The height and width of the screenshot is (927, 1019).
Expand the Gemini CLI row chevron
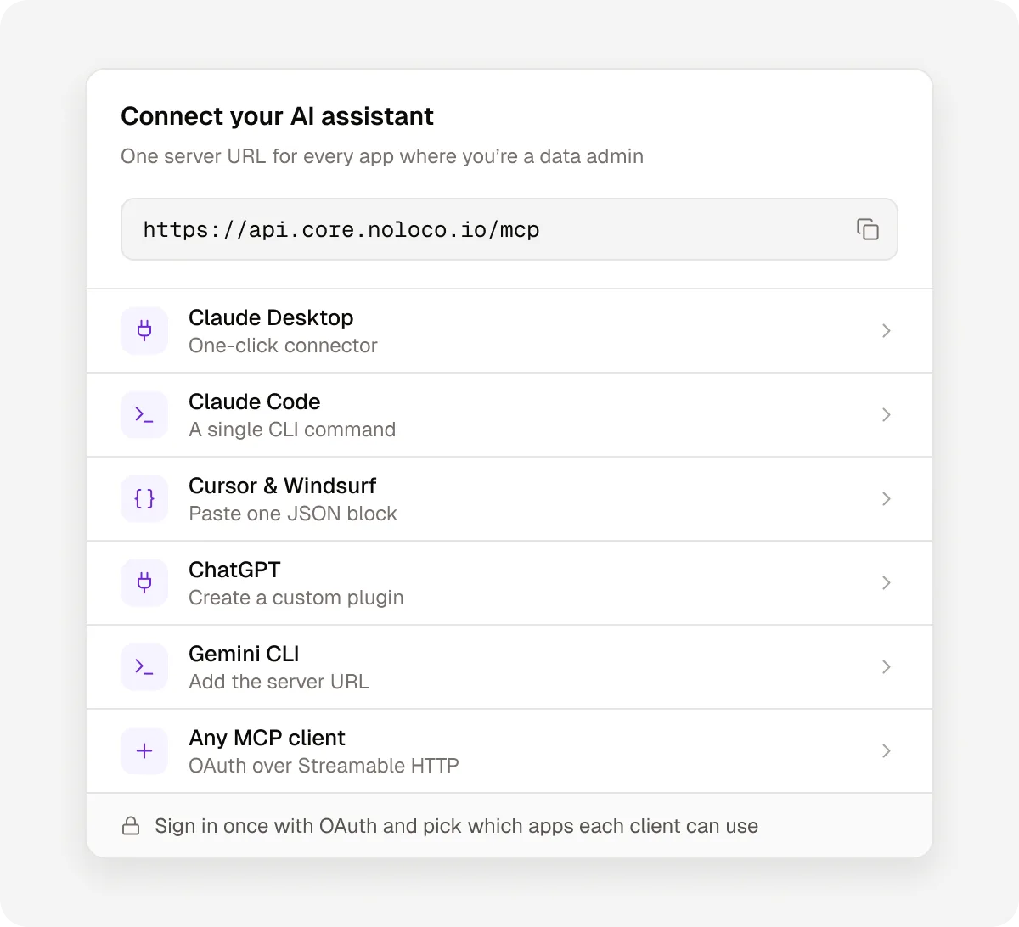coord(886,667)
